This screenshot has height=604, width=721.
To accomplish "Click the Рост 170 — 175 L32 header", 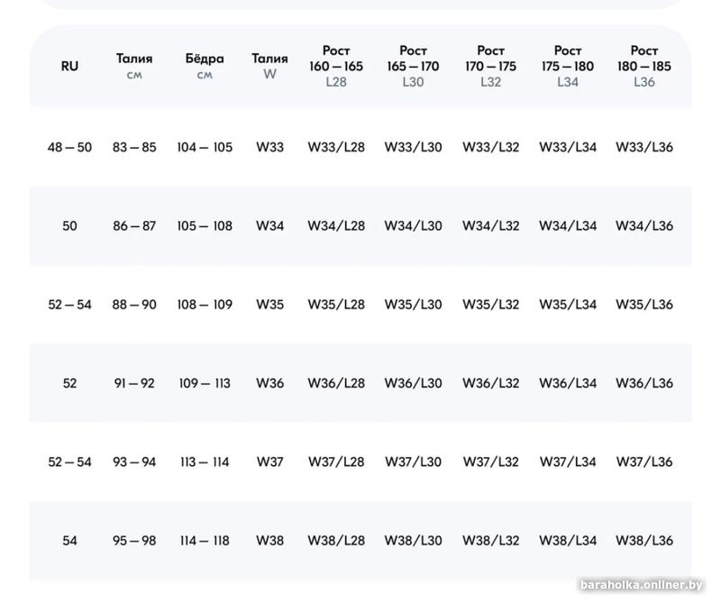I will tap(490, 66).
